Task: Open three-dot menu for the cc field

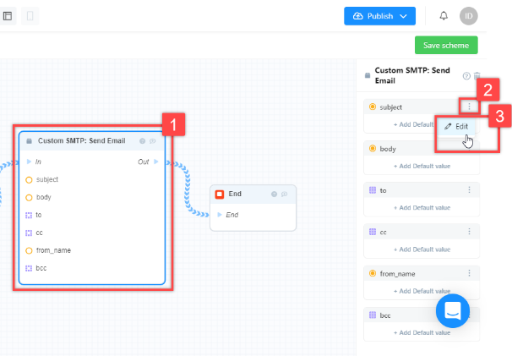Action: click(x=469, y=232)
